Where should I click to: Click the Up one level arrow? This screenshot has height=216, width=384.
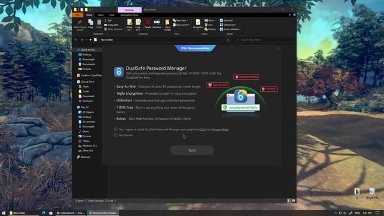tap(91, 40)
